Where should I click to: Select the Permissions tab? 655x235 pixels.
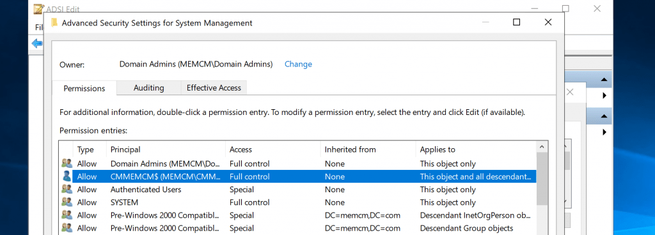click(84, 88)
